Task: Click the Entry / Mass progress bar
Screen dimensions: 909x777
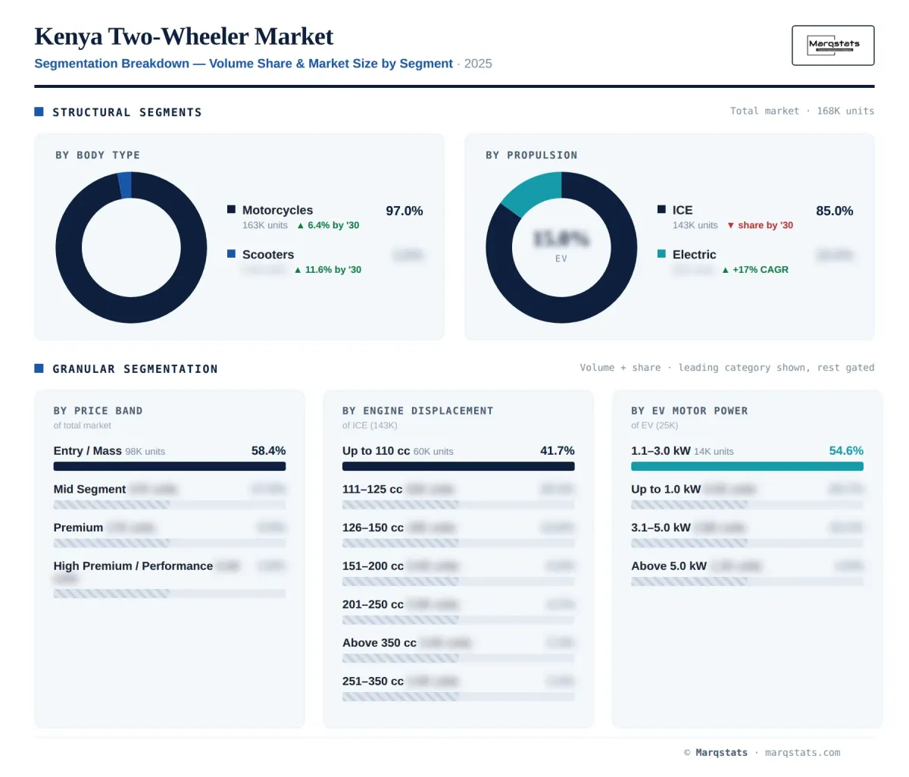Action: click(x=170, y=466)
